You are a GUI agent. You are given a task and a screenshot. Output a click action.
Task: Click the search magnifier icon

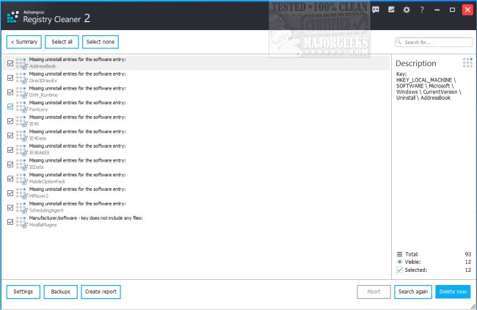click(398, 42)
